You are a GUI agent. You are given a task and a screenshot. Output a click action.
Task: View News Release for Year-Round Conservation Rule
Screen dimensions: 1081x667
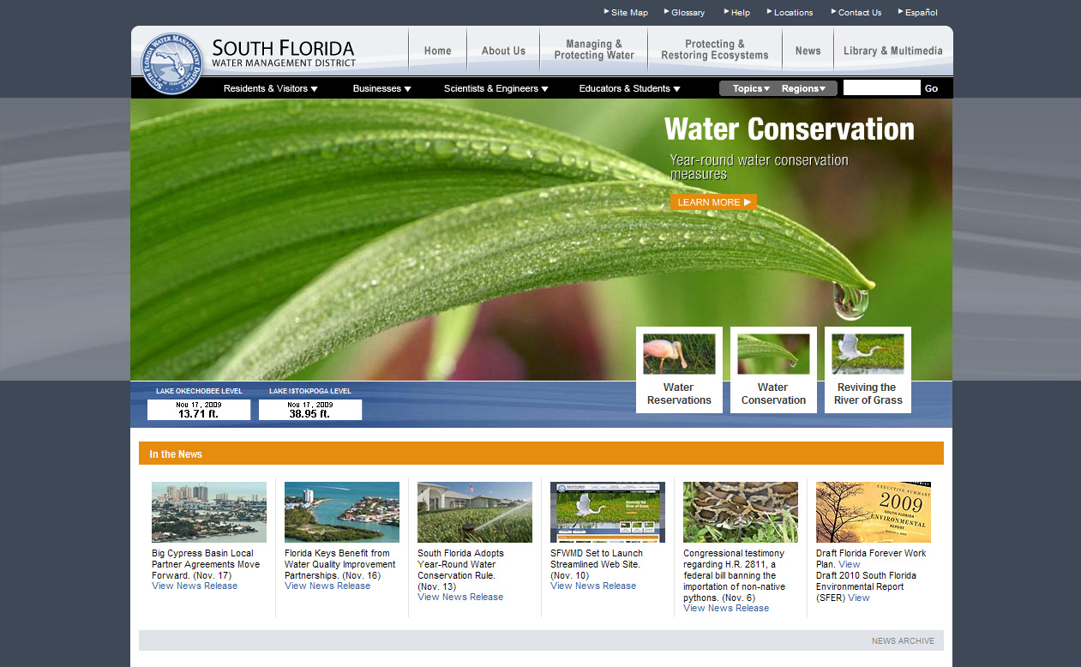click(x=460, y=598)
